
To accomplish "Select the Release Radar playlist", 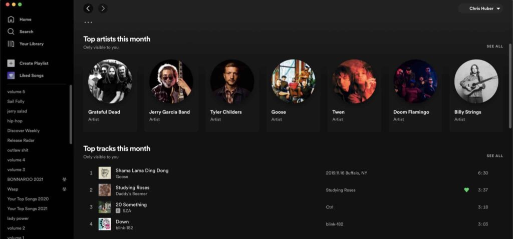I will (x=22, y=140).
